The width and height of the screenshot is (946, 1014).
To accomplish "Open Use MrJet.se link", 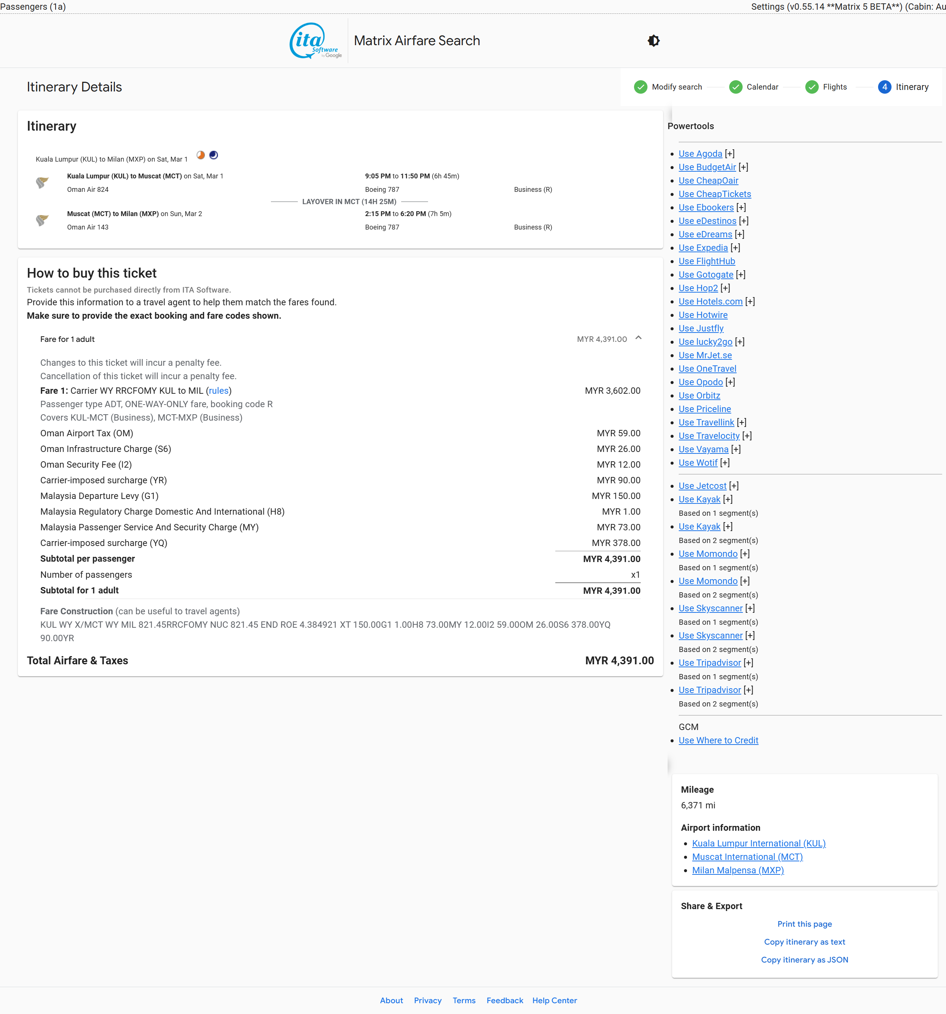I will coord(705,355).
